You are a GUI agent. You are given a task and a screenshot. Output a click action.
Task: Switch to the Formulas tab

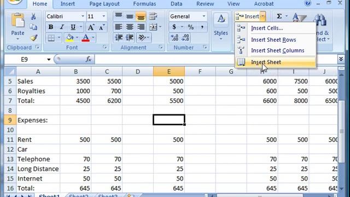pos(144,4)
